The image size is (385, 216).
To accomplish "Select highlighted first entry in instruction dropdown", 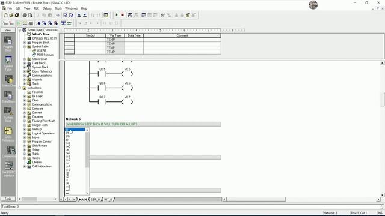I will (x=75, y=130).
